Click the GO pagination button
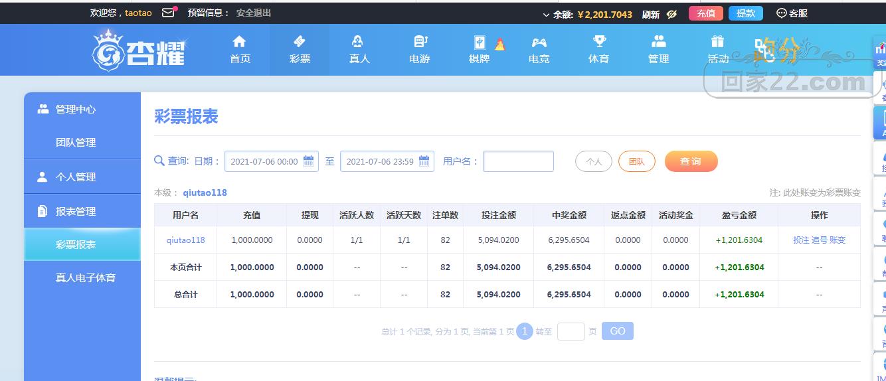Viewport: 886px width, 381px height. [x=618, y=331]
